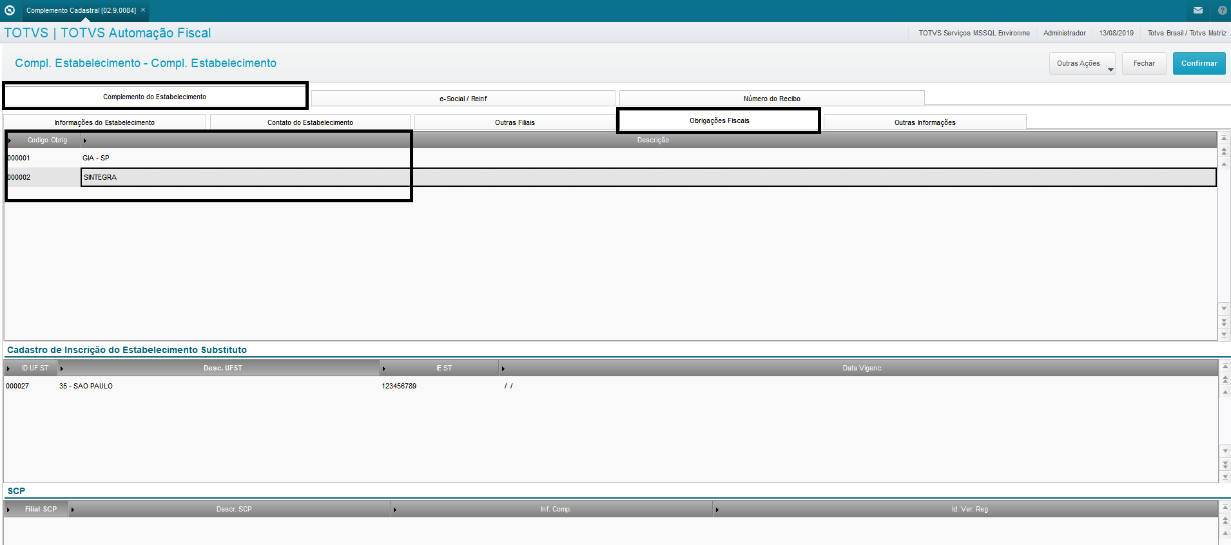Page up in the Obrigações Fiscais grid scrollbar

point(1224,151)
